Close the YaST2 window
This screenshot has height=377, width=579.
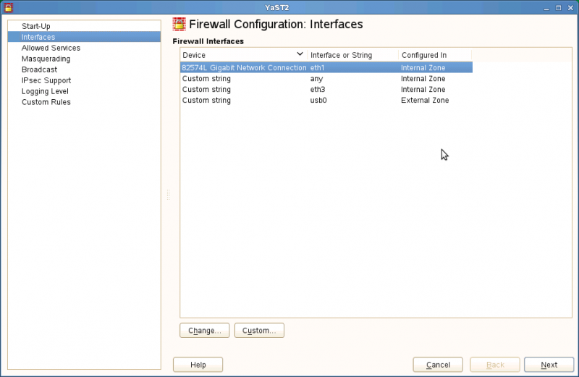[570, 8]
